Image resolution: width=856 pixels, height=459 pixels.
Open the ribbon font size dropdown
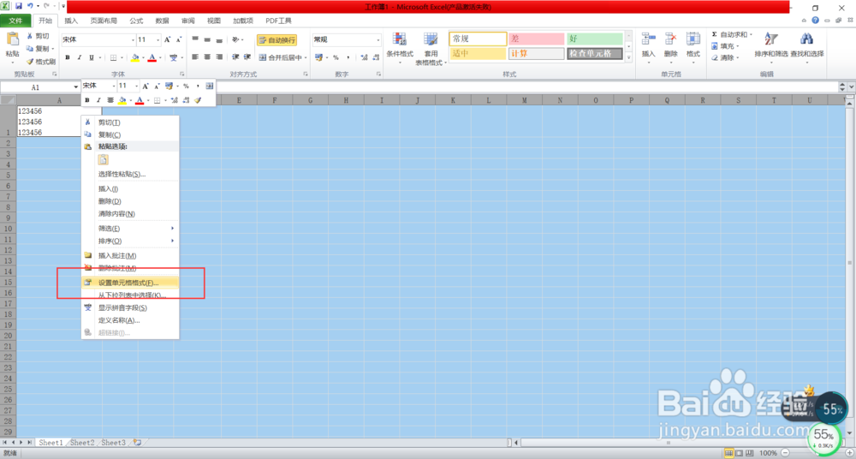coord(158,40)
